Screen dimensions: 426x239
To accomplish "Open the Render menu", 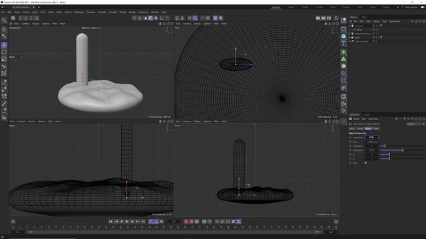I will [x=132, y=13].
